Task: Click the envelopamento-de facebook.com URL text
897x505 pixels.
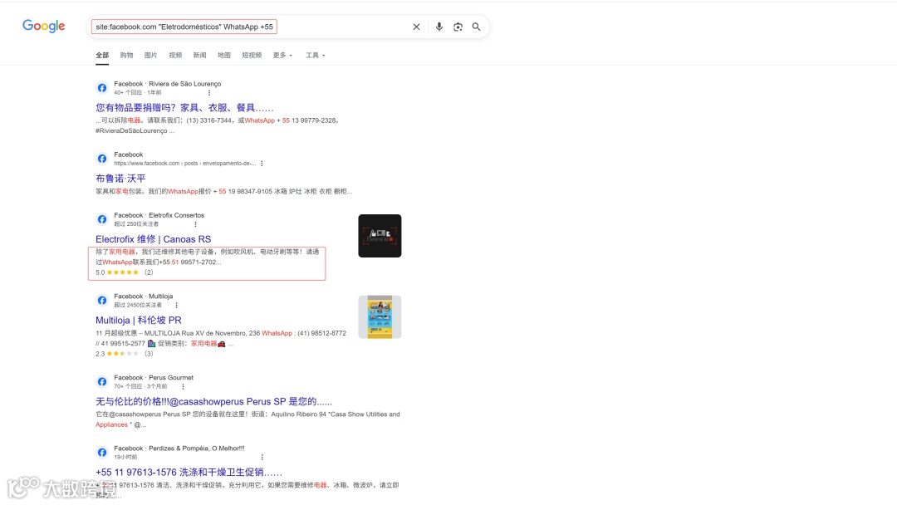Action: coord(184,164)
